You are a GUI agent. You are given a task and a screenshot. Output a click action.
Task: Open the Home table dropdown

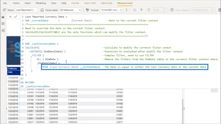70,10
